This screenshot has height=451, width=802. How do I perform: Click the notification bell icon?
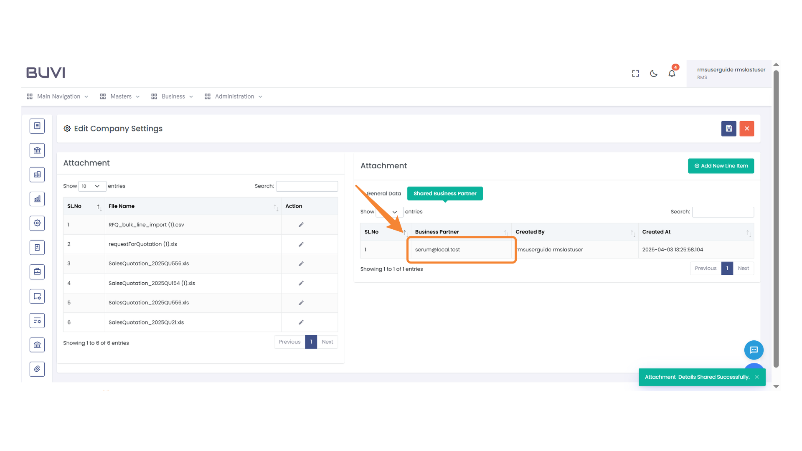(x=672, y=73)
